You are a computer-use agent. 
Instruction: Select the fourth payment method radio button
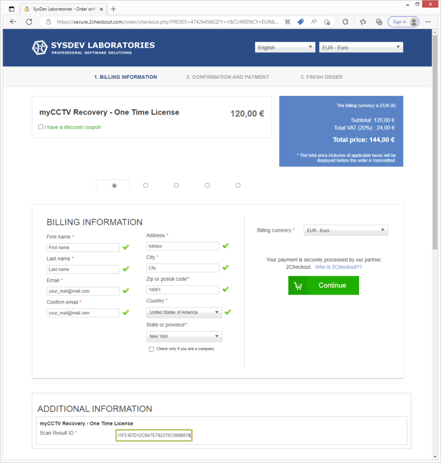(x=207, y=186)
